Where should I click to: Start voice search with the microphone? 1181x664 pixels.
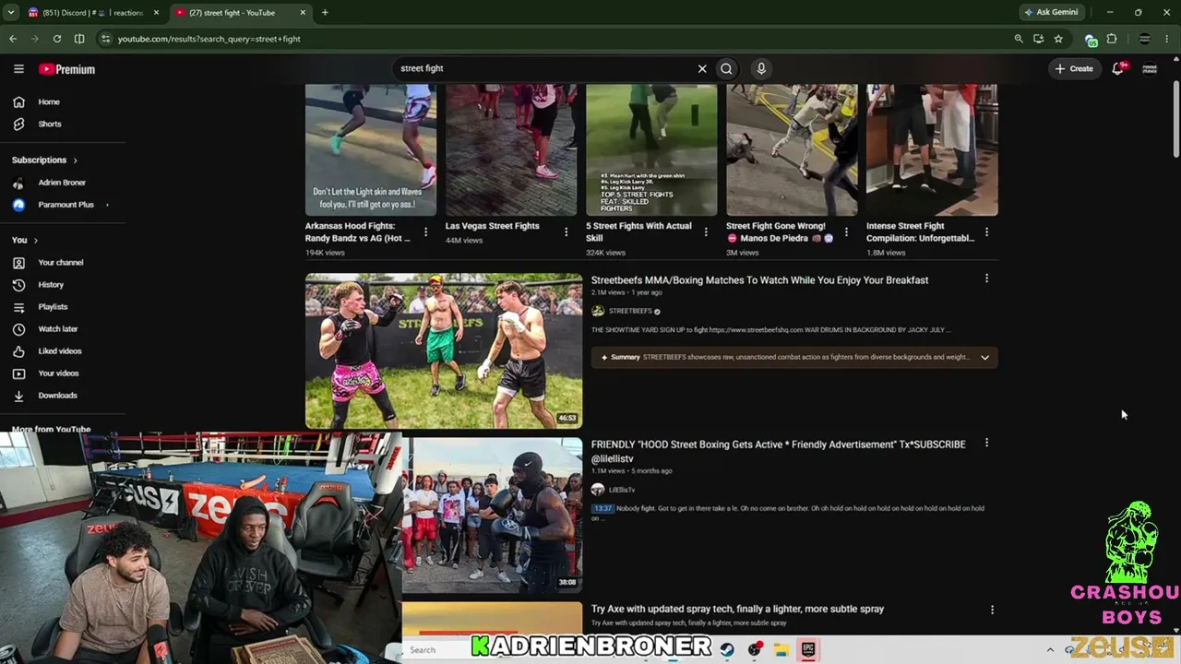pyautogui.click(x=761, y=68)
